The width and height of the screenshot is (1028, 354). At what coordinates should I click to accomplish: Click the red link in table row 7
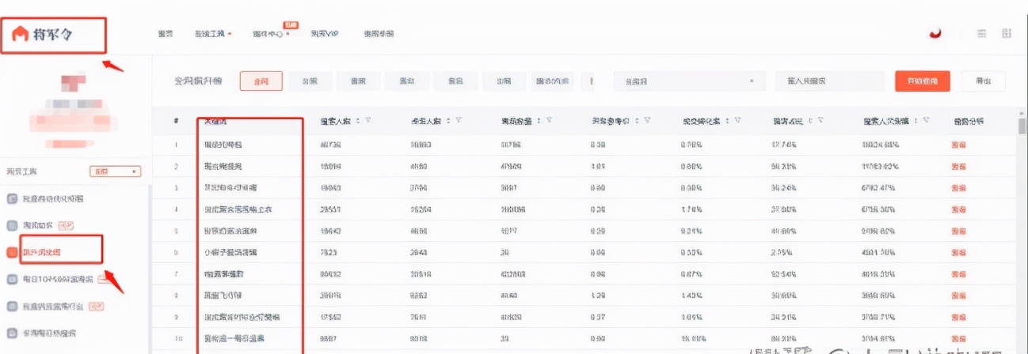click(x=958, y=274)
